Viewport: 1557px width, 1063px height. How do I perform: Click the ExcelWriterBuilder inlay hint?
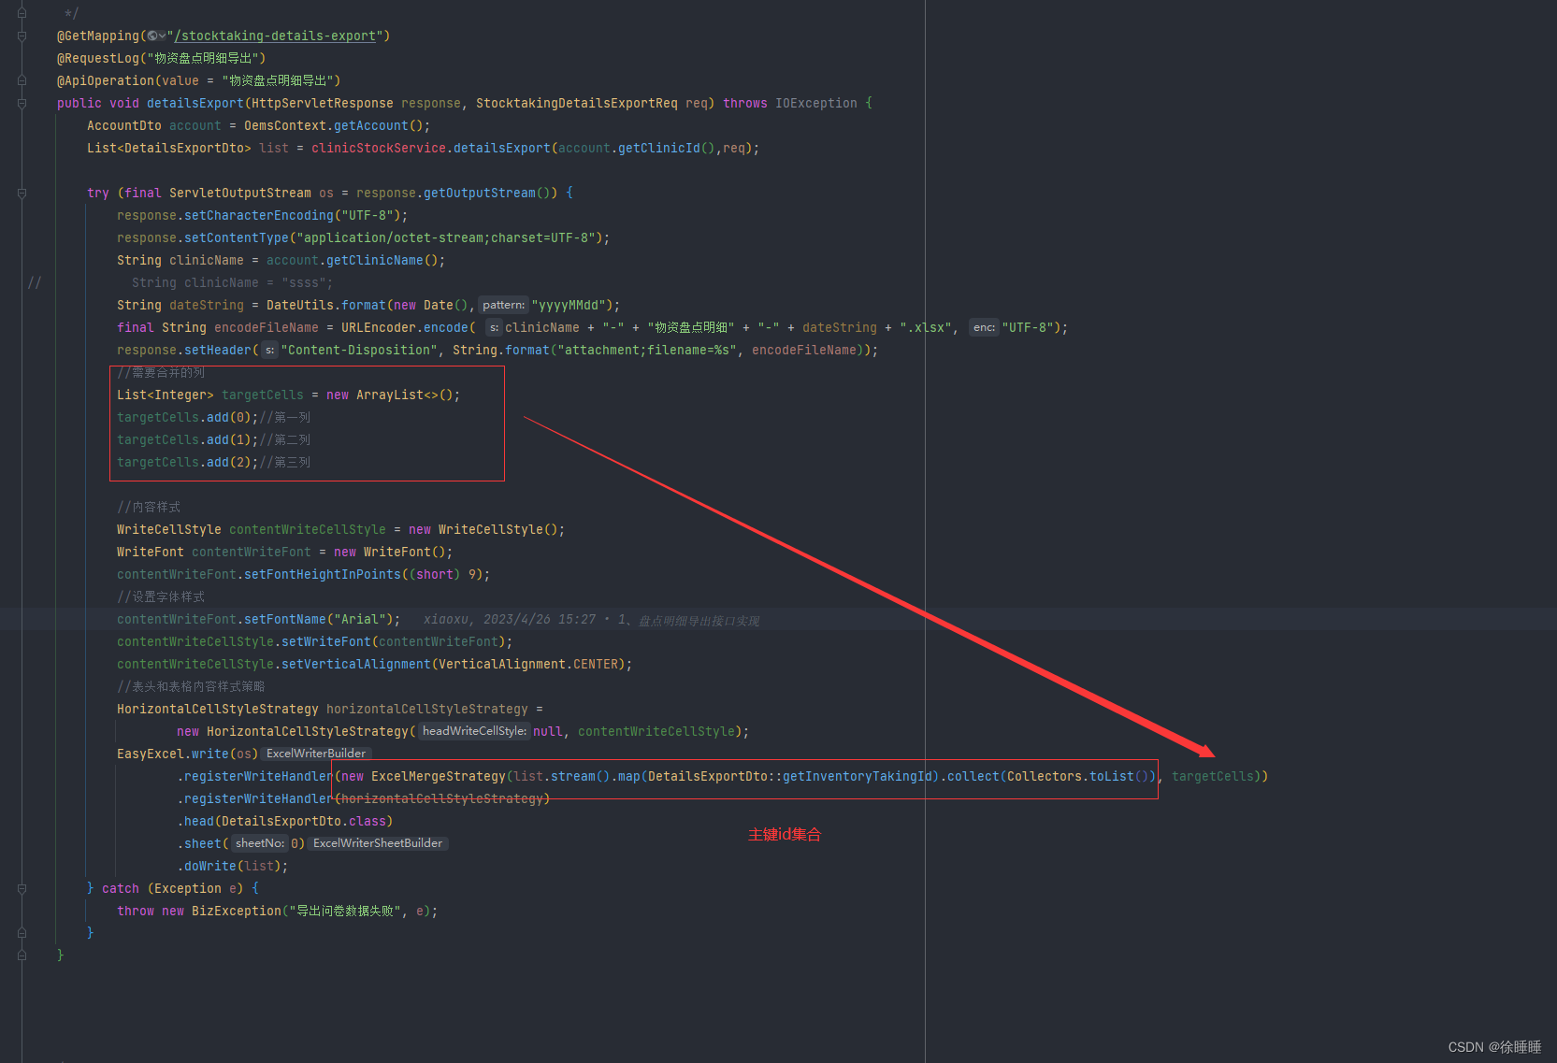pos(316,754)
